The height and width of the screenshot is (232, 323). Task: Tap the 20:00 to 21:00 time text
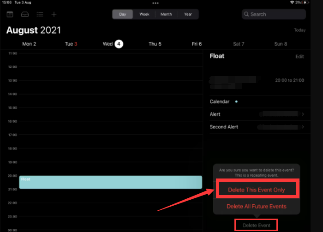[289, 80]
